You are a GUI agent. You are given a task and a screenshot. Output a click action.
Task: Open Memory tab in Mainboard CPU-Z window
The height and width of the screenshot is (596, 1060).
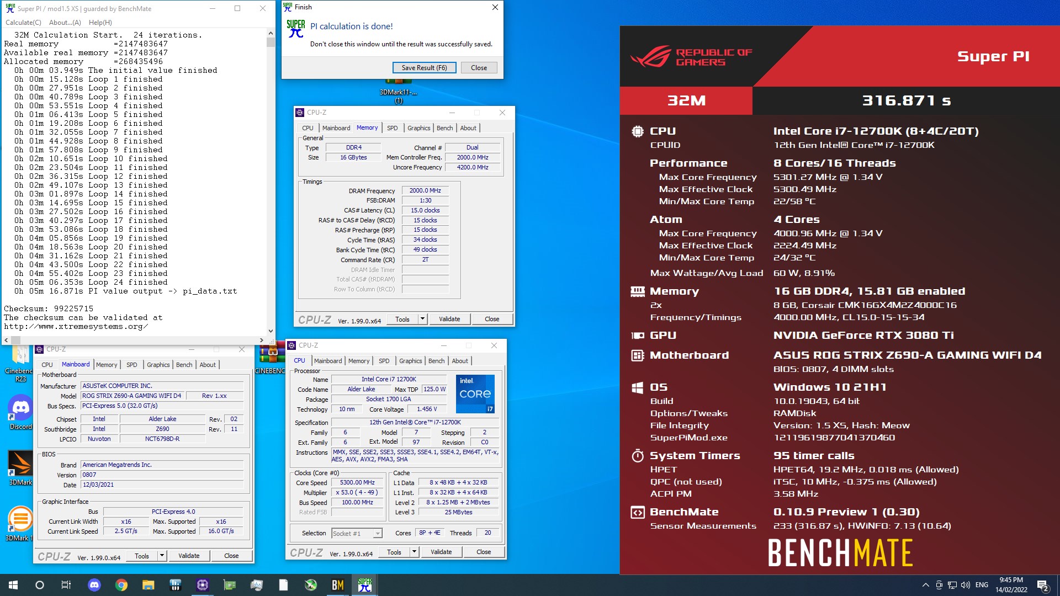107,365
